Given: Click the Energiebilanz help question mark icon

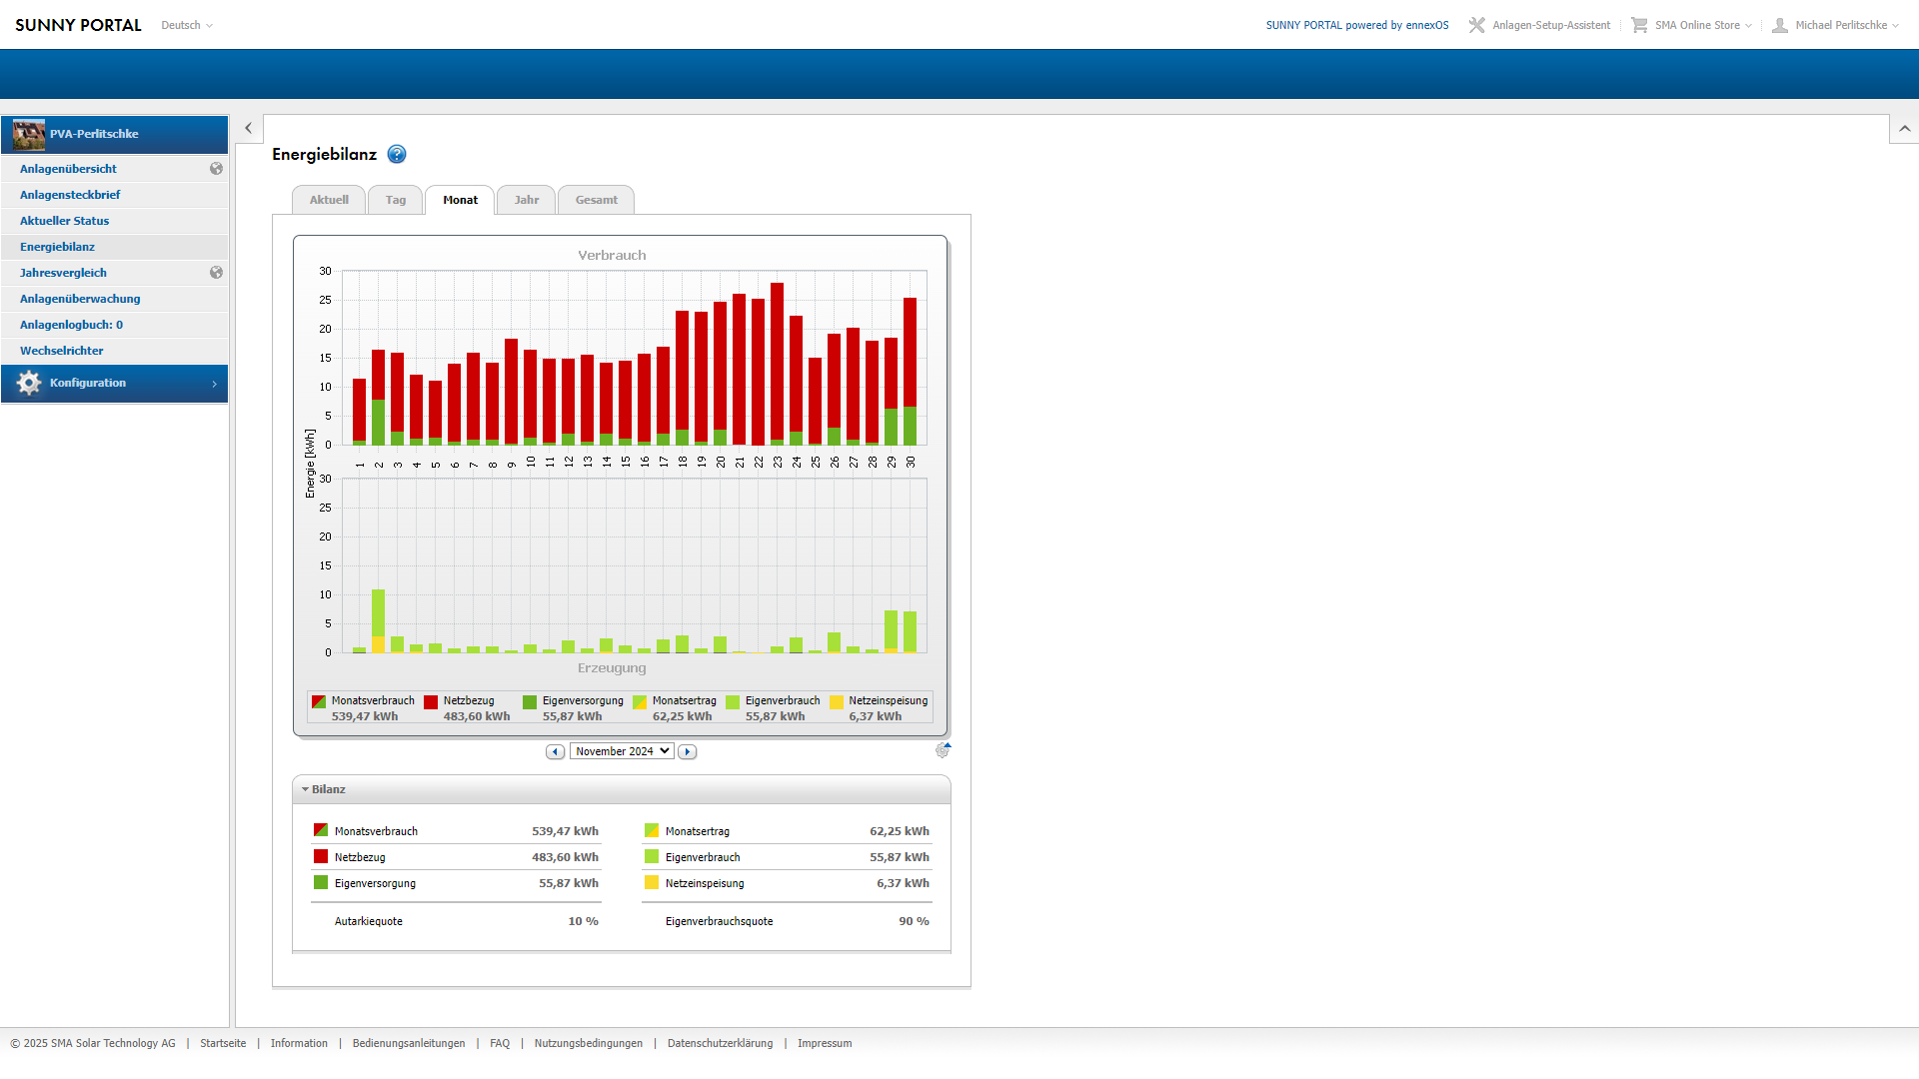Looking at the screenshot, I should pyautogui.click(x=397, y=154).
